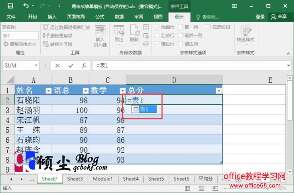The height and width of the screenshot is (193, 294).
Task: Click the Insert Function fx icon
Action: (x=84, y=66)
